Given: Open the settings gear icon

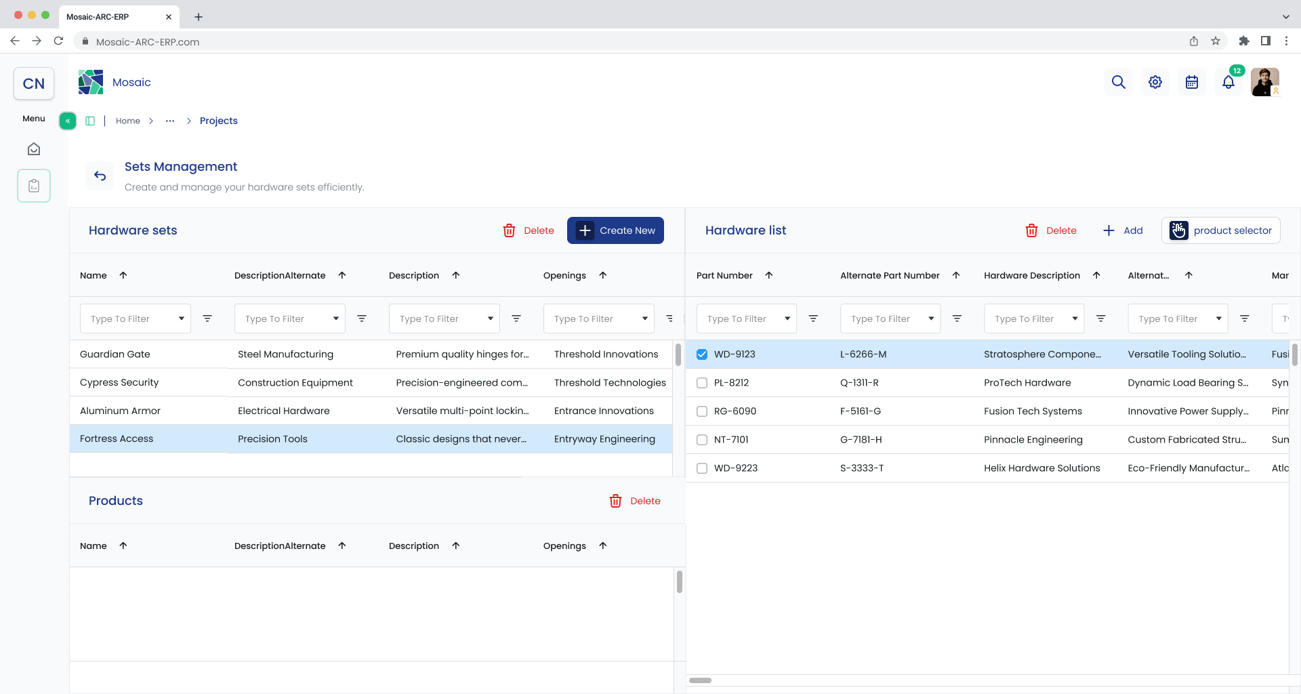Looking at the screenshot, I should point(1155,82).
